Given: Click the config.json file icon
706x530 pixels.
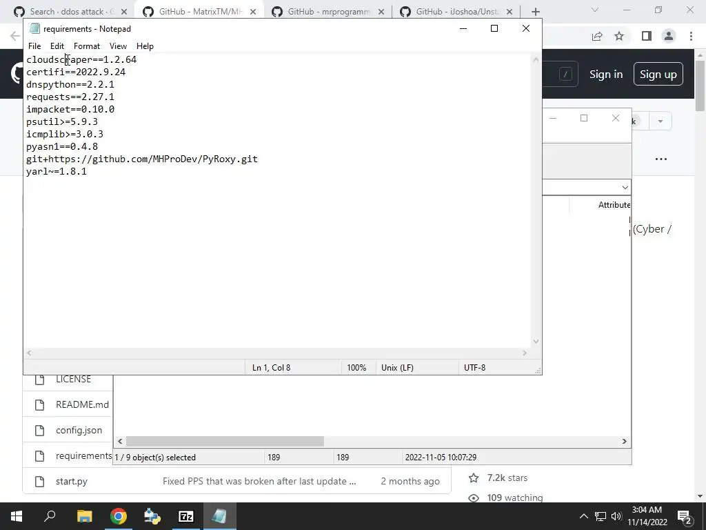Looking at the screenshot, I should 39,431.
